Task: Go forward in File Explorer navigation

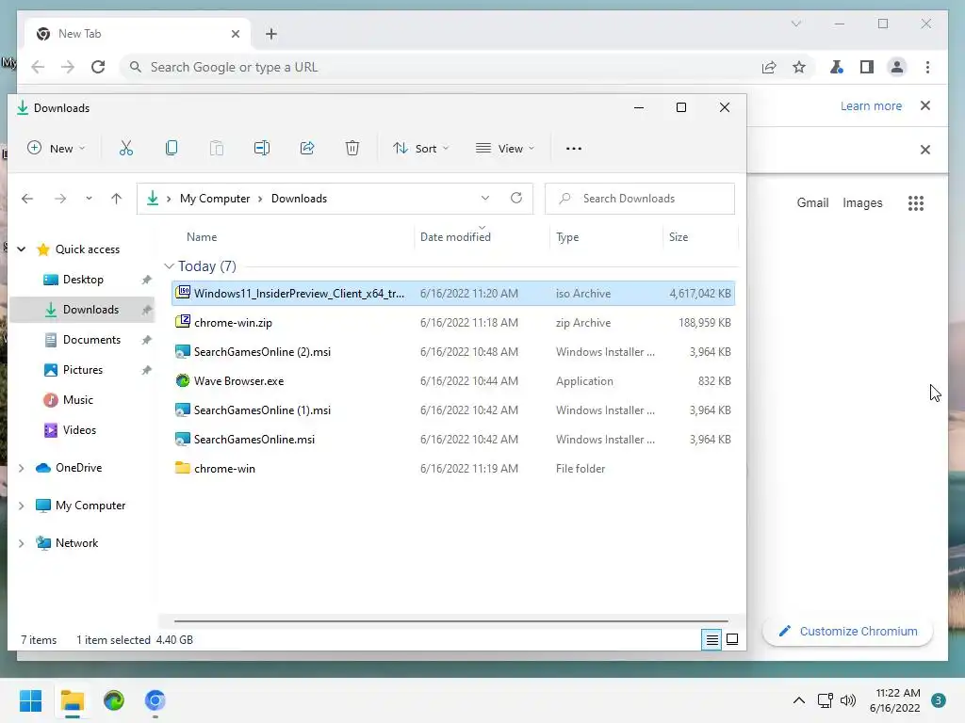Action: 60,199
